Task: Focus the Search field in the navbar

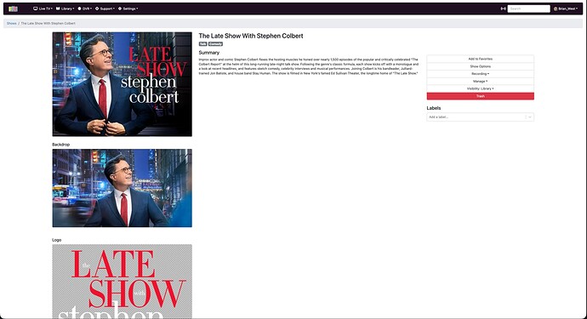Action: 528,9
